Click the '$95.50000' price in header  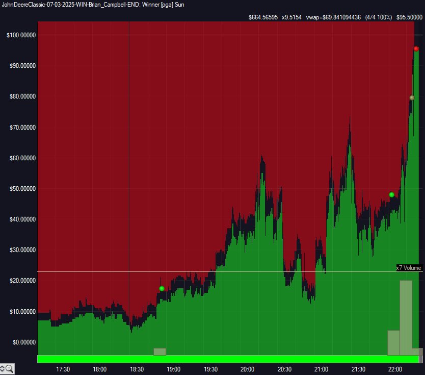click(409, 17)
